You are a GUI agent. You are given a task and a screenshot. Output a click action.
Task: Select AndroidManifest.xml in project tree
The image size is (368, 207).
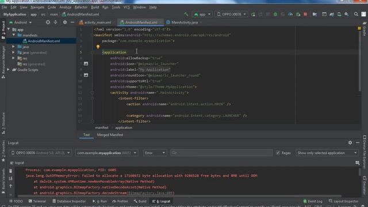click(44, 41)
